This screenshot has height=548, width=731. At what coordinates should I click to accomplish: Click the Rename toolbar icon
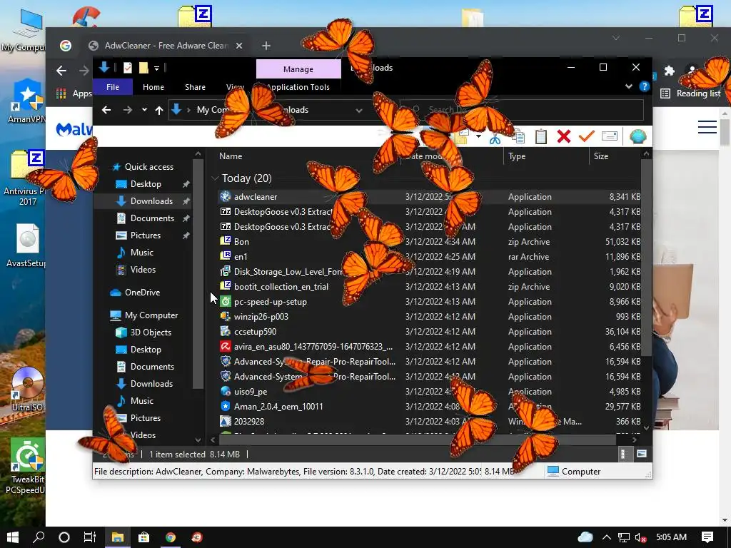(x=610, y=136)
